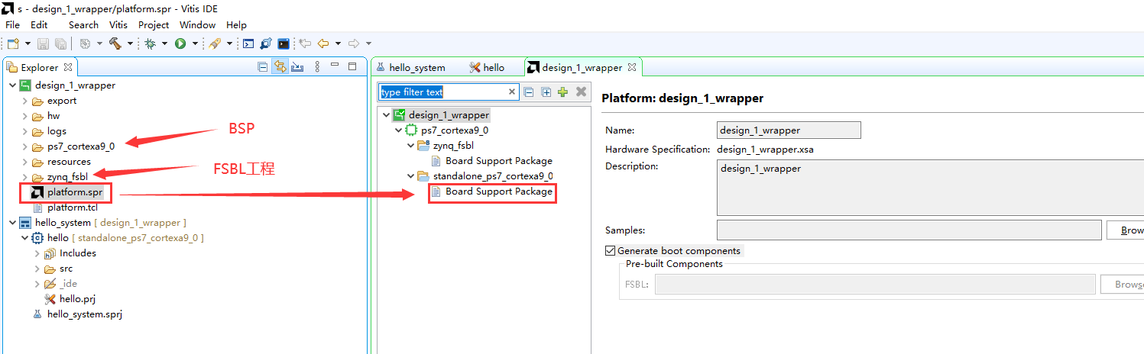Viewport: 1144px width, 354px height.
Task: Open the Run dropdown arrow
Action: pos(195,43)
